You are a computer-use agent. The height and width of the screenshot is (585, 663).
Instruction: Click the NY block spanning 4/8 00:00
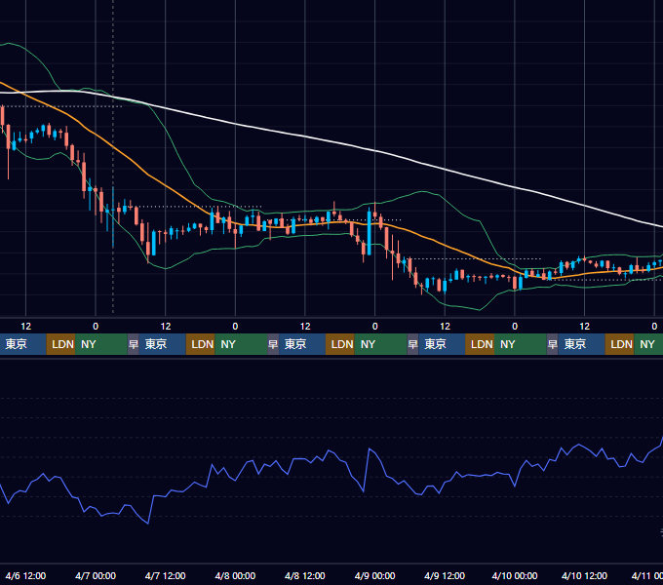tap(241, 344)
